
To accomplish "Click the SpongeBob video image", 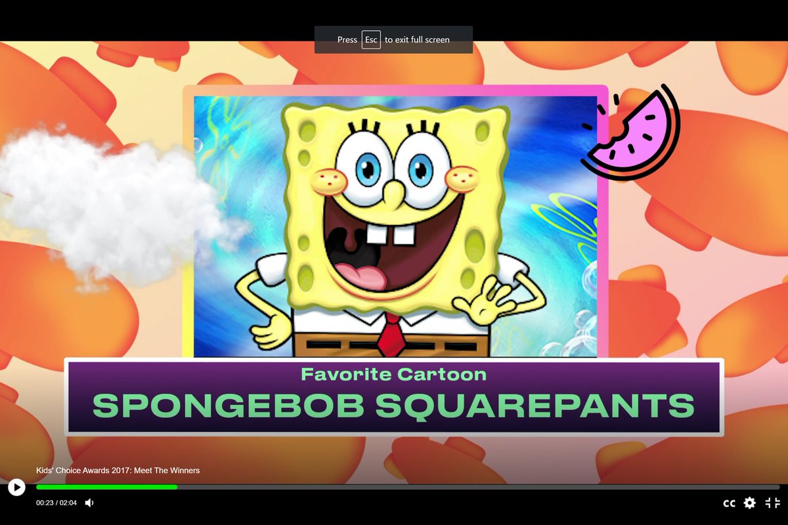I will click(395, 226).
